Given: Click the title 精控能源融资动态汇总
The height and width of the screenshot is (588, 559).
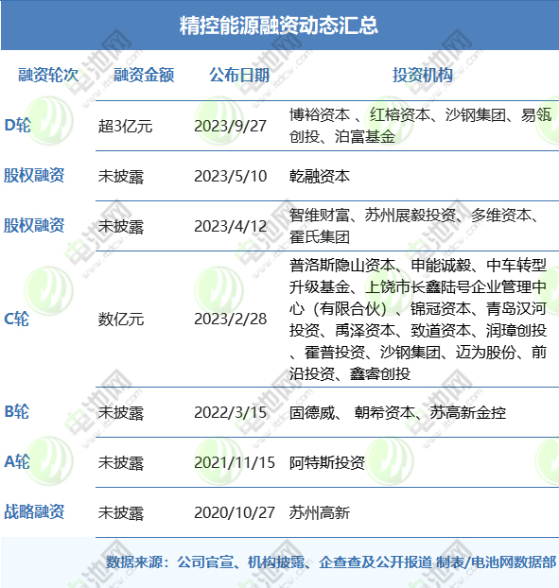Looking at the screenshot, I should (x=279, y=26).
